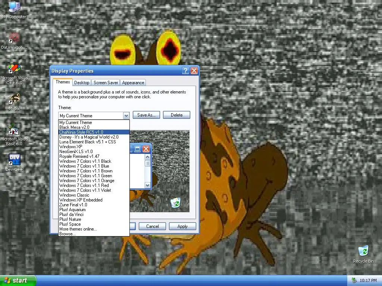Select Plus! Aquarium theme
Screen dimensions: 382x286
(x=94, y=210)
